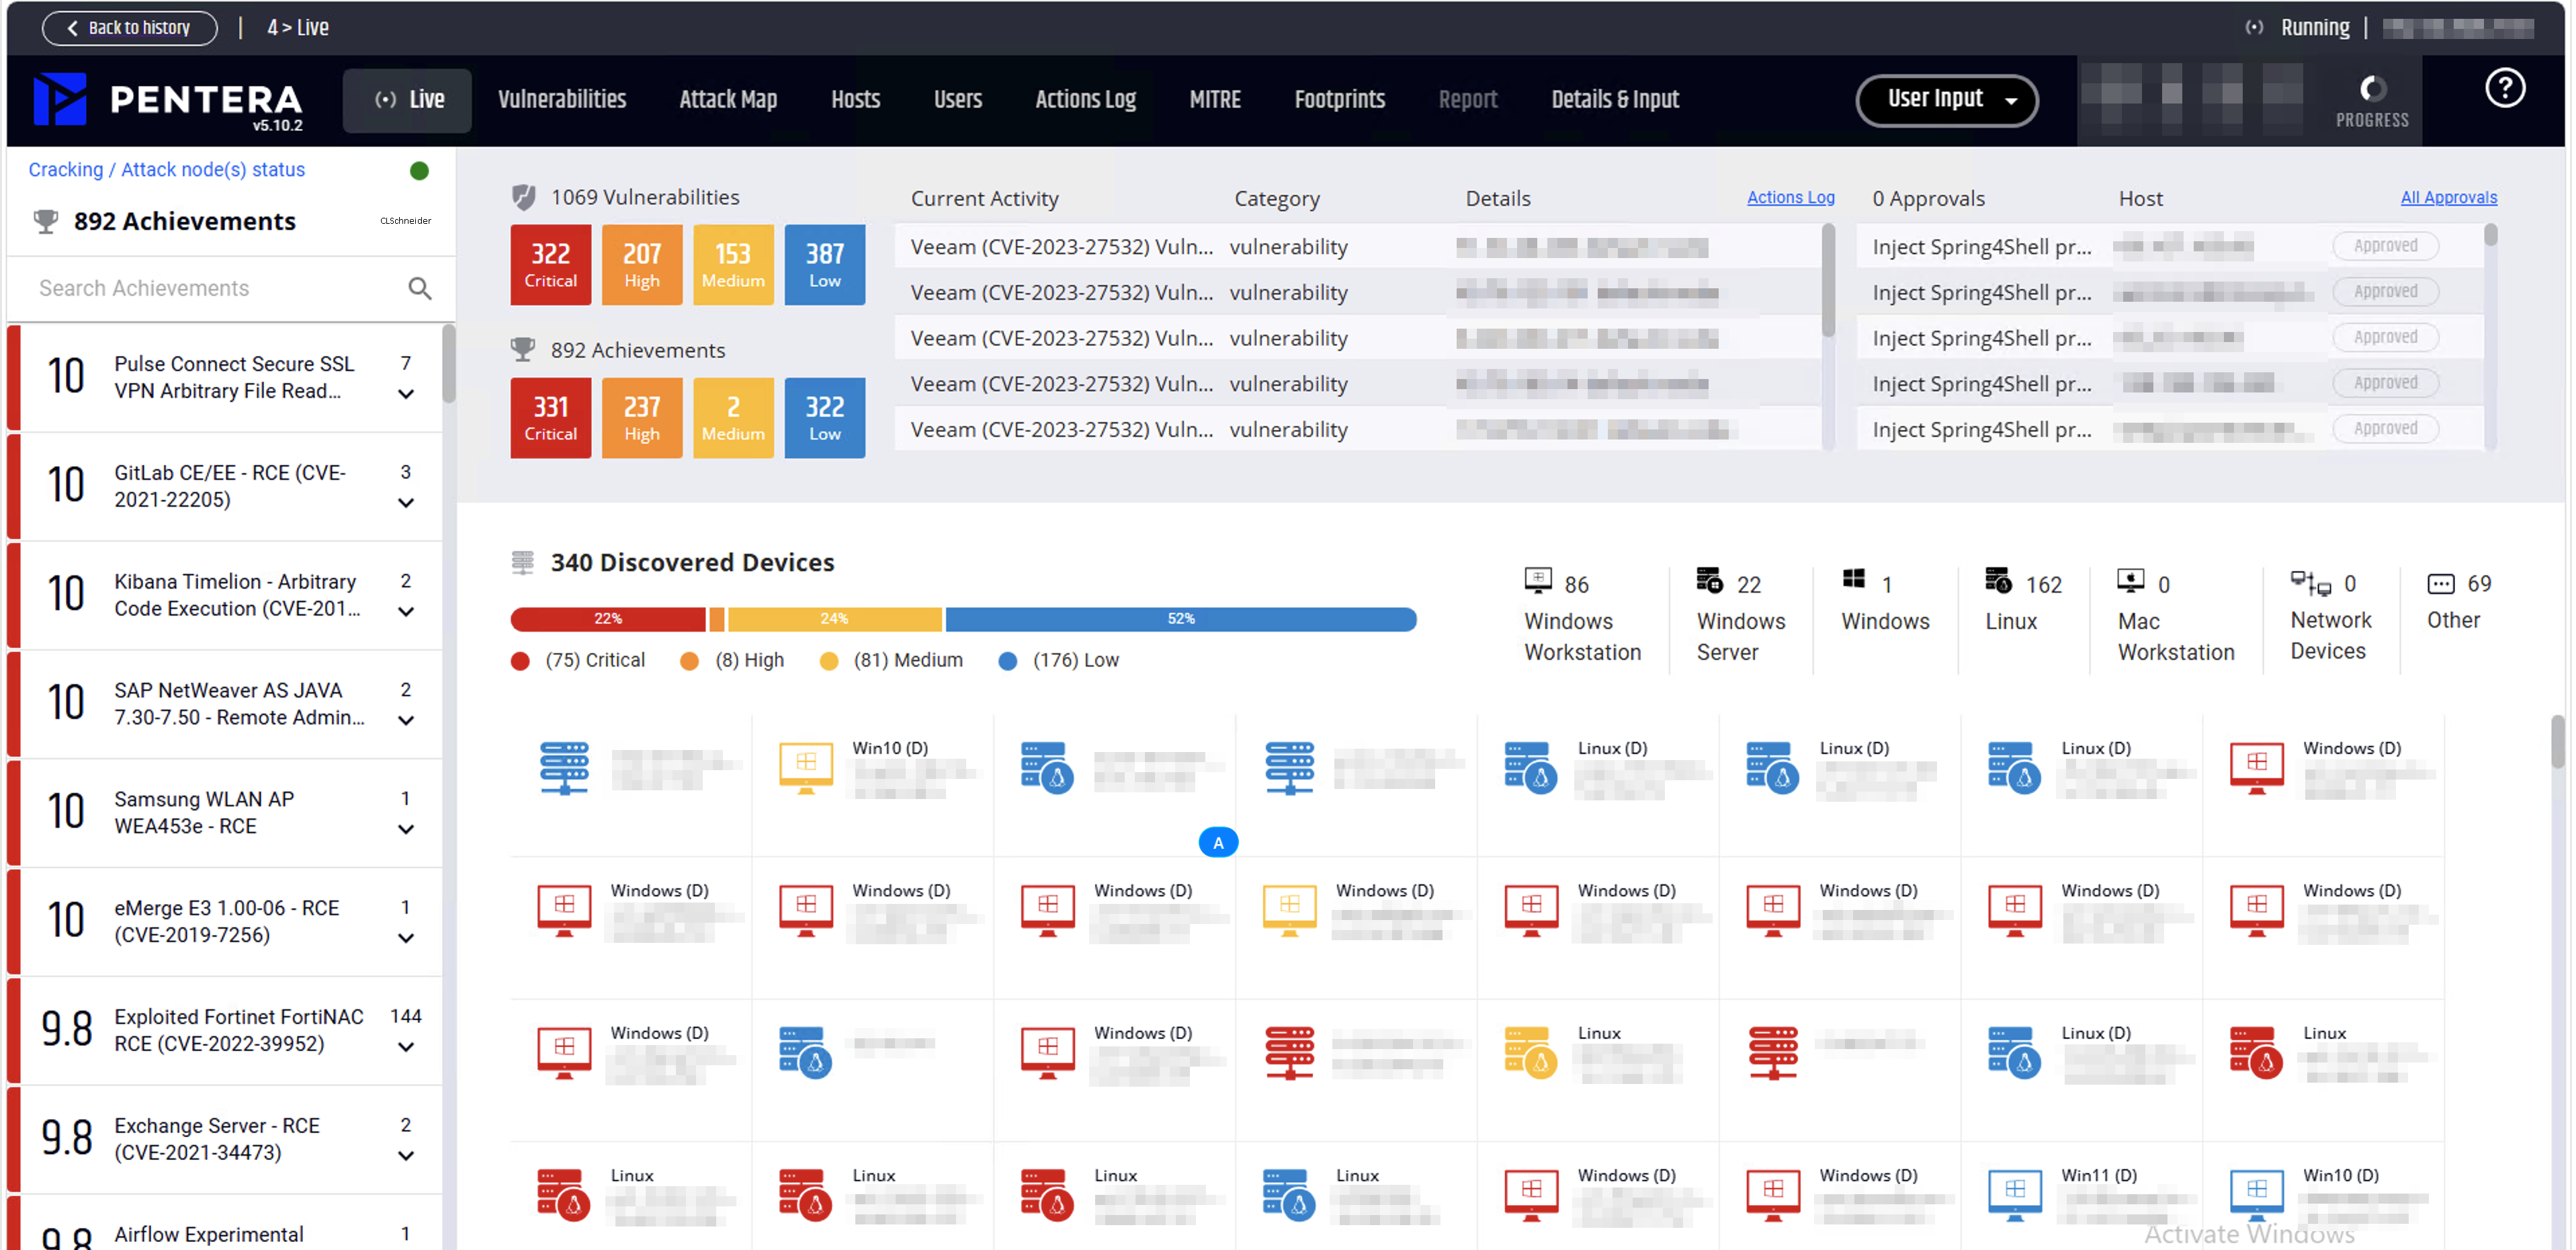Open the All Approvals link
Viewport: 2576px width, 1250px height.
click(x=2448, y=198)
